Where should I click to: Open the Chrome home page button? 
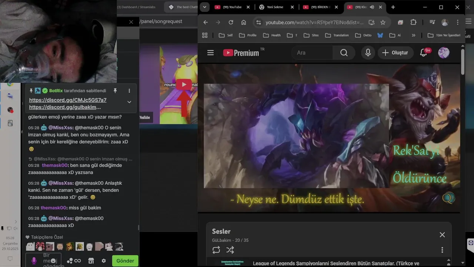(243, 22)
